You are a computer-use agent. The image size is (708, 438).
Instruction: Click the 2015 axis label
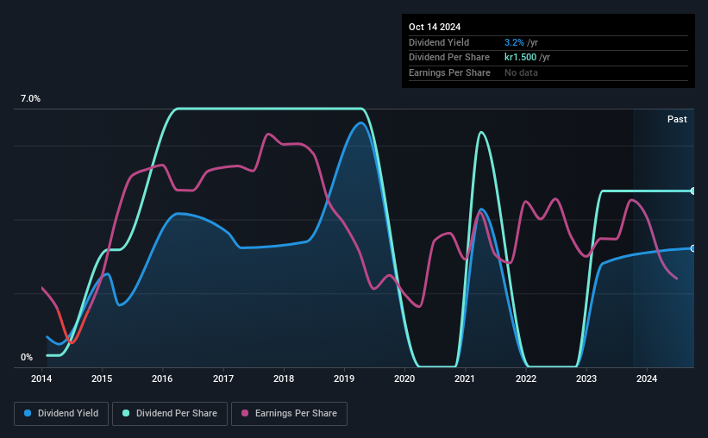[x=102, y=379]
